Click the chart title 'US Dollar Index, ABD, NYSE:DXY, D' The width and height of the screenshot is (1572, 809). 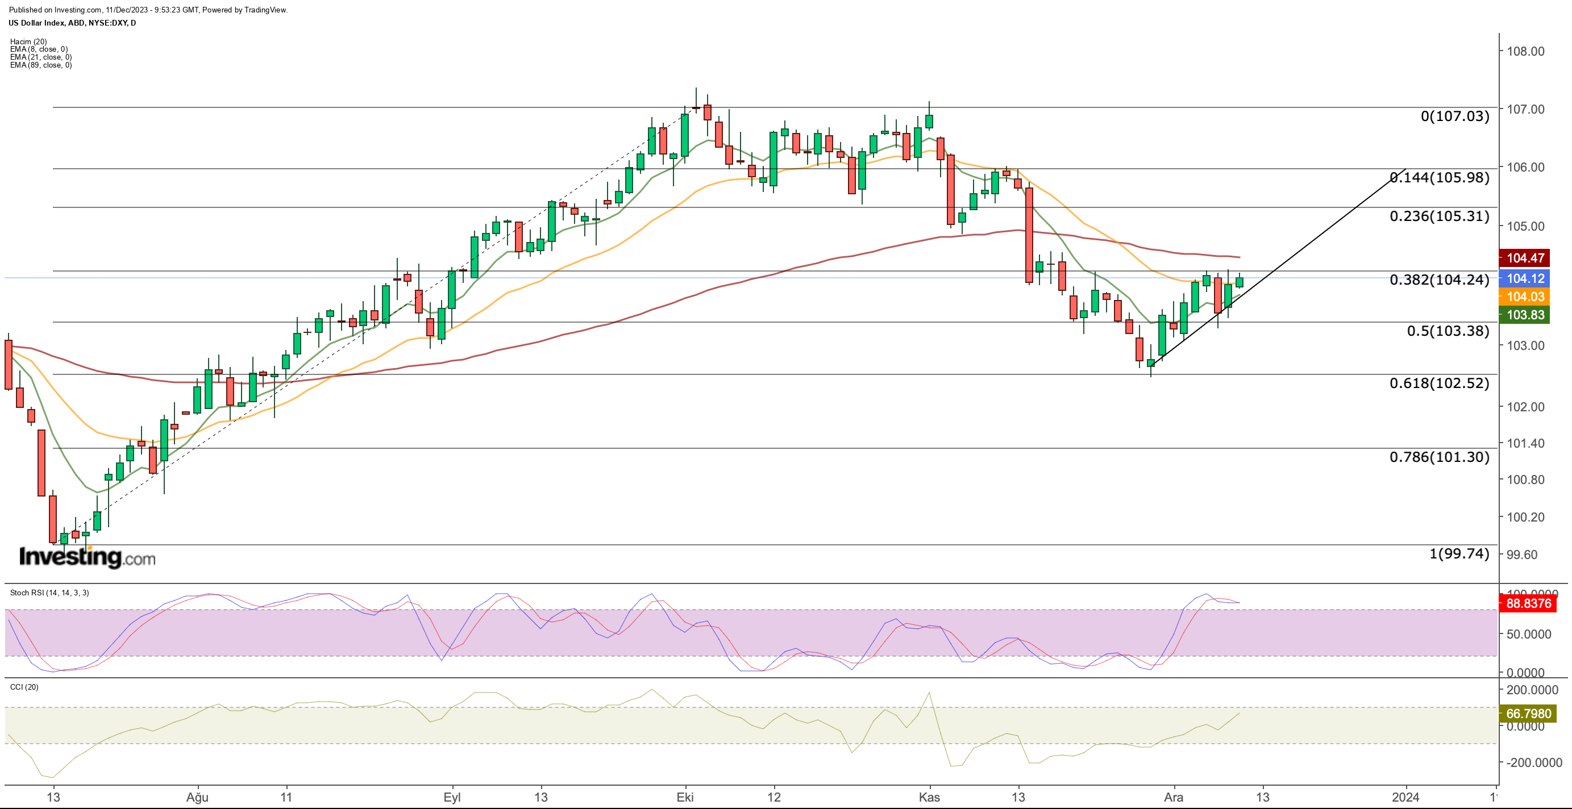pyautogui.click(x=72, y=23)
